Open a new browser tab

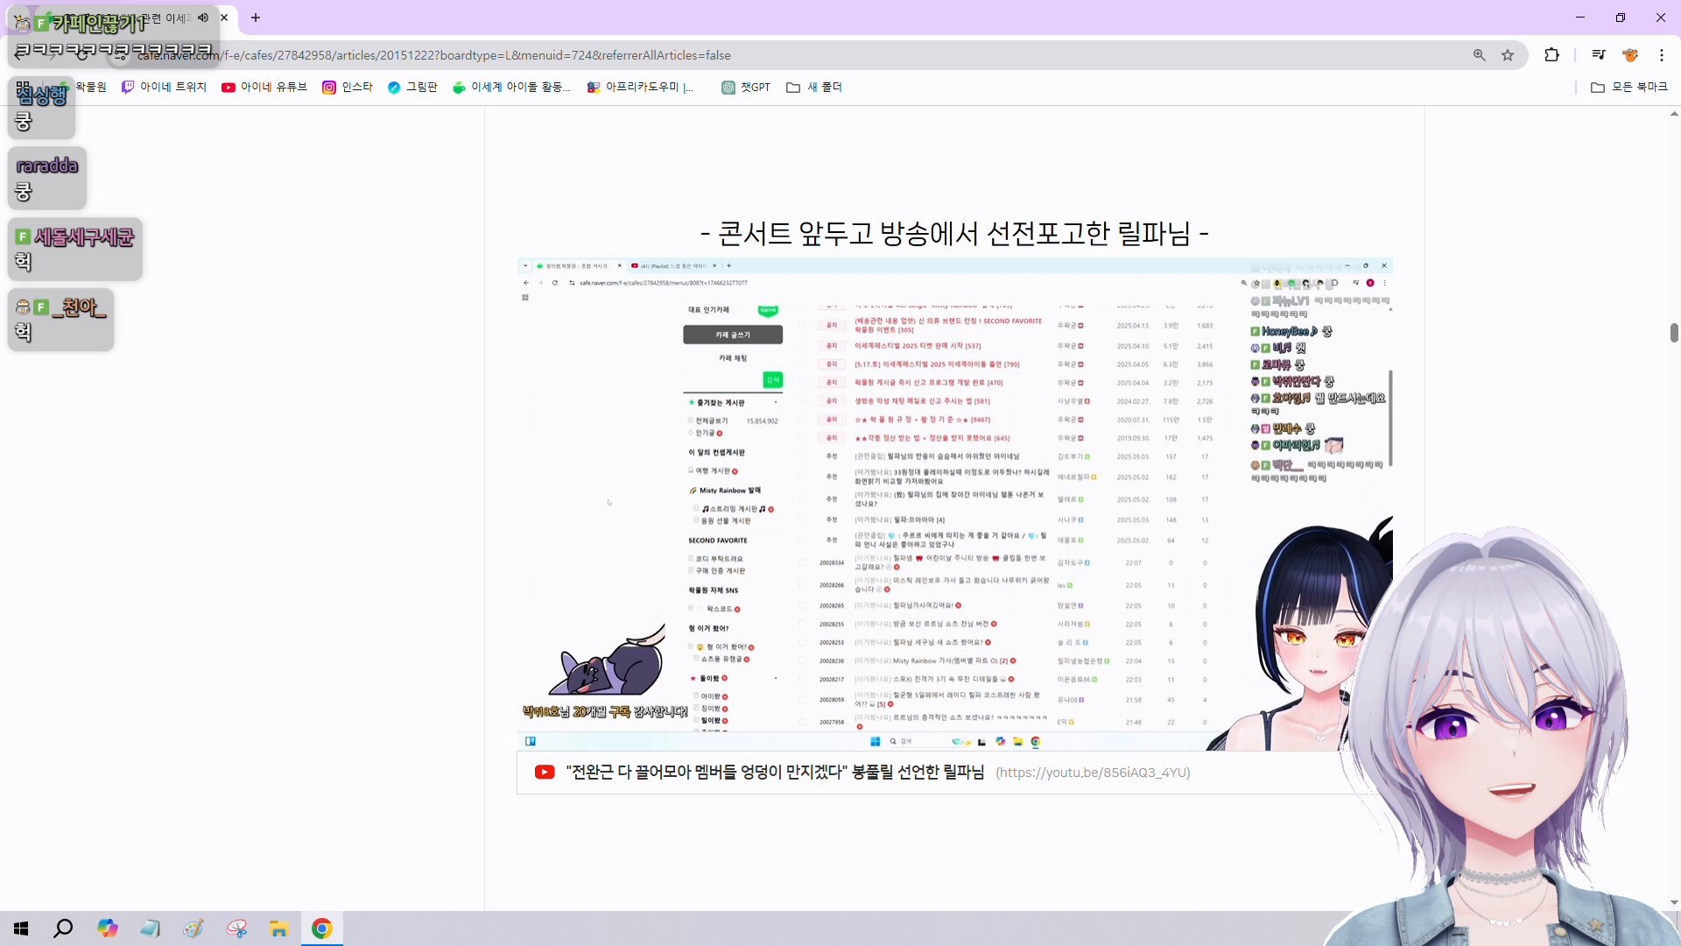[x=256, y=18]
